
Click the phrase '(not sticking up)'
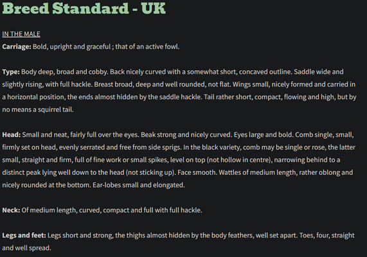150,173
